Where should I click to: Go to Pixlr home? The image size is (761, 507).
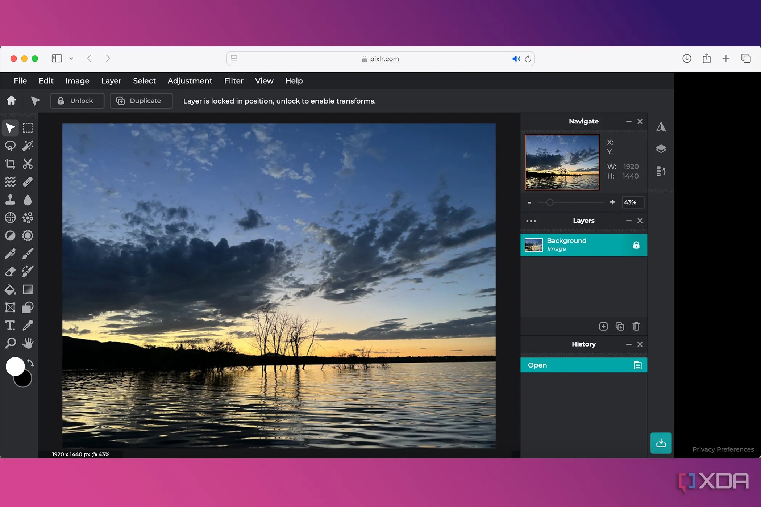pos(12,100)
